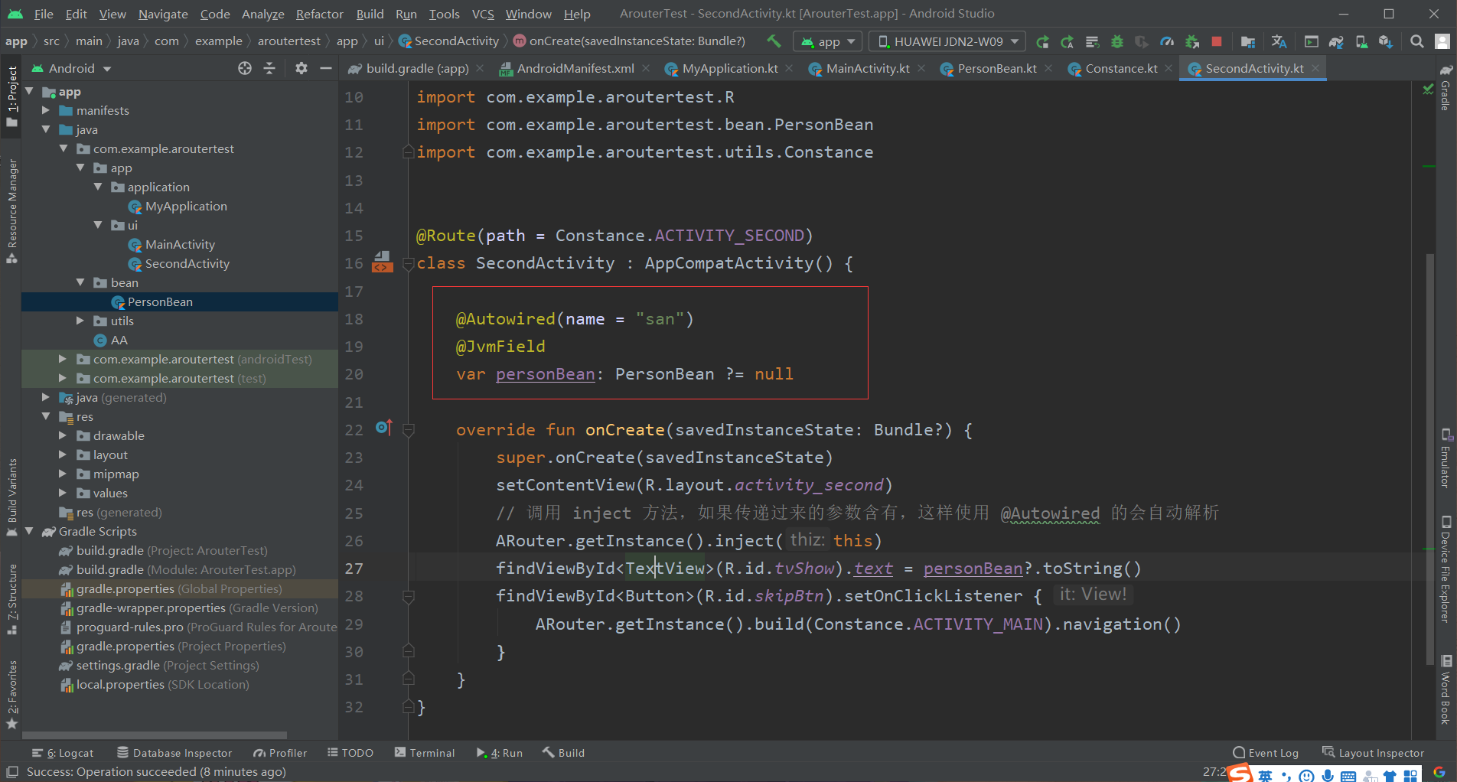This screenshot has width=1457, height=782.
Task: Click the Make Project hammer icon
Action: [774, 41]
